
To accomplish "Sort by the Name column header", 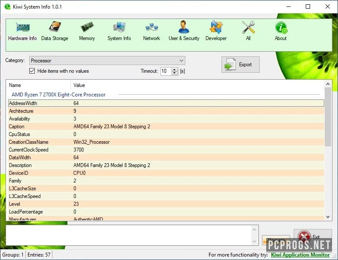I will coord(39,85).
